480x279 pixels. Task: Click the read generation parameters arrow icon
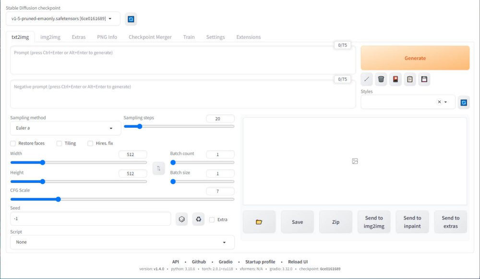pos(367,79)
